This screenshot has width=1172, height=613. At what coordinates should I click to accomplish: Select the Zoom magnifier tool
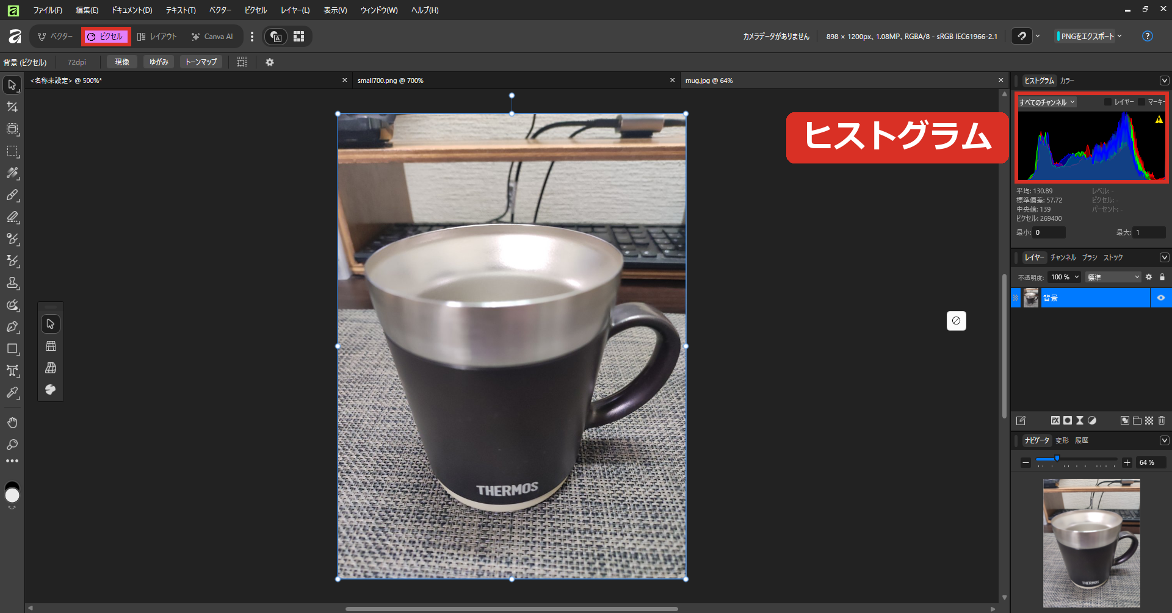pyautogui.click(x=12, y=445)
